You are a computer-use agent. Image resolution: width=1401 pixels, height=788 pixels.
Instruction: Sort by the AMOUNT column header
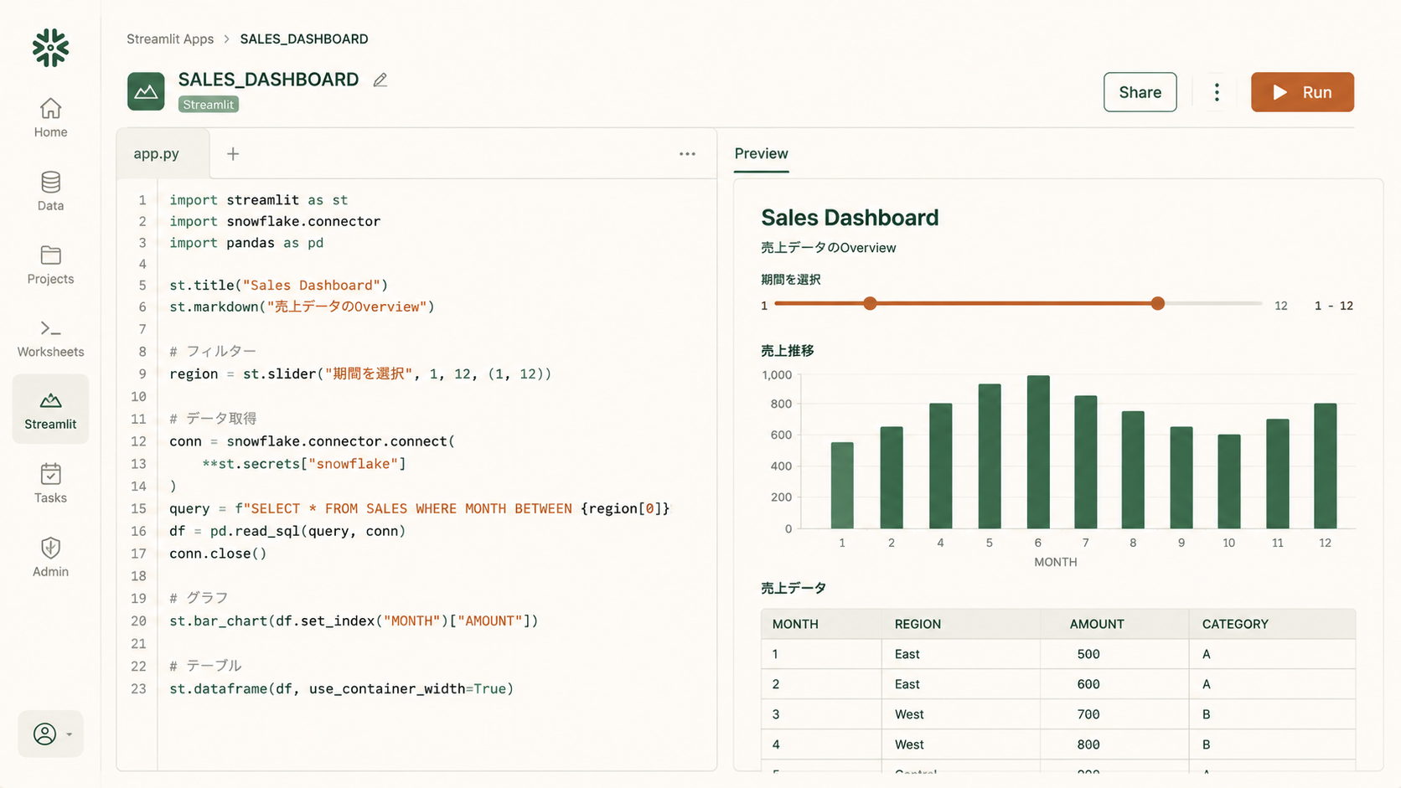(1097, 624)
